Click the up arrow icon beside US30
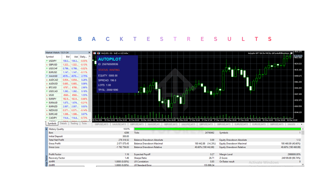329x185 pixels. (47, 95)
